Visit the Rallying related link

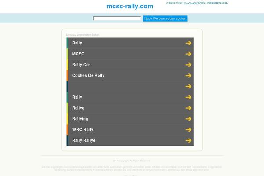point(80,119)
